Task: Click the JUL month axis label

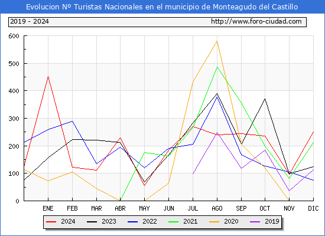Action: [x=193, y=208]
